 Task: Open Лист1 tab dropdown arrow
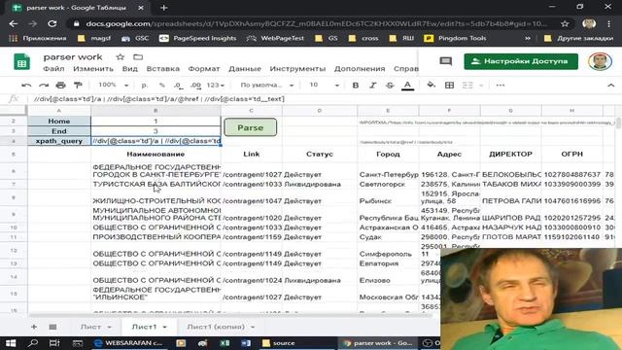click(x=164, y=327)
